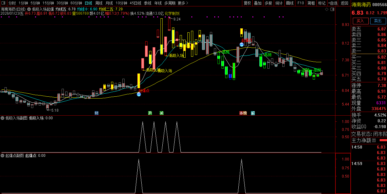Click the panel layout icon at top-left
This screenshot has height=194, width=387.
coord(4,3)
